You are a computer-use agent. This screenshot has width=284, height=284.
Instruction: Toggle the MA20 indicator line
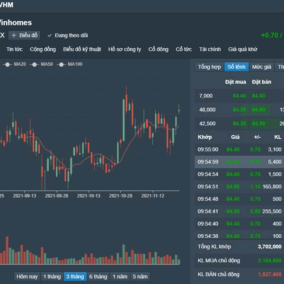[x=15, y=64]
